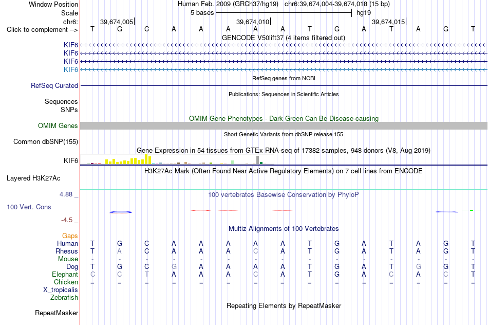488x325 pixels.
Task: Click the Common dbSNP(155) track label
Action: pyautogui.click(x=45, y=142)
